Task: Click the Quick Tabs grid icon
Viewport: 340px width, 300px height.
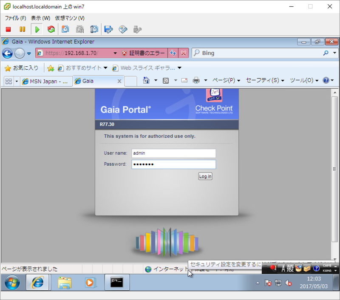Action: coord(8,81)
